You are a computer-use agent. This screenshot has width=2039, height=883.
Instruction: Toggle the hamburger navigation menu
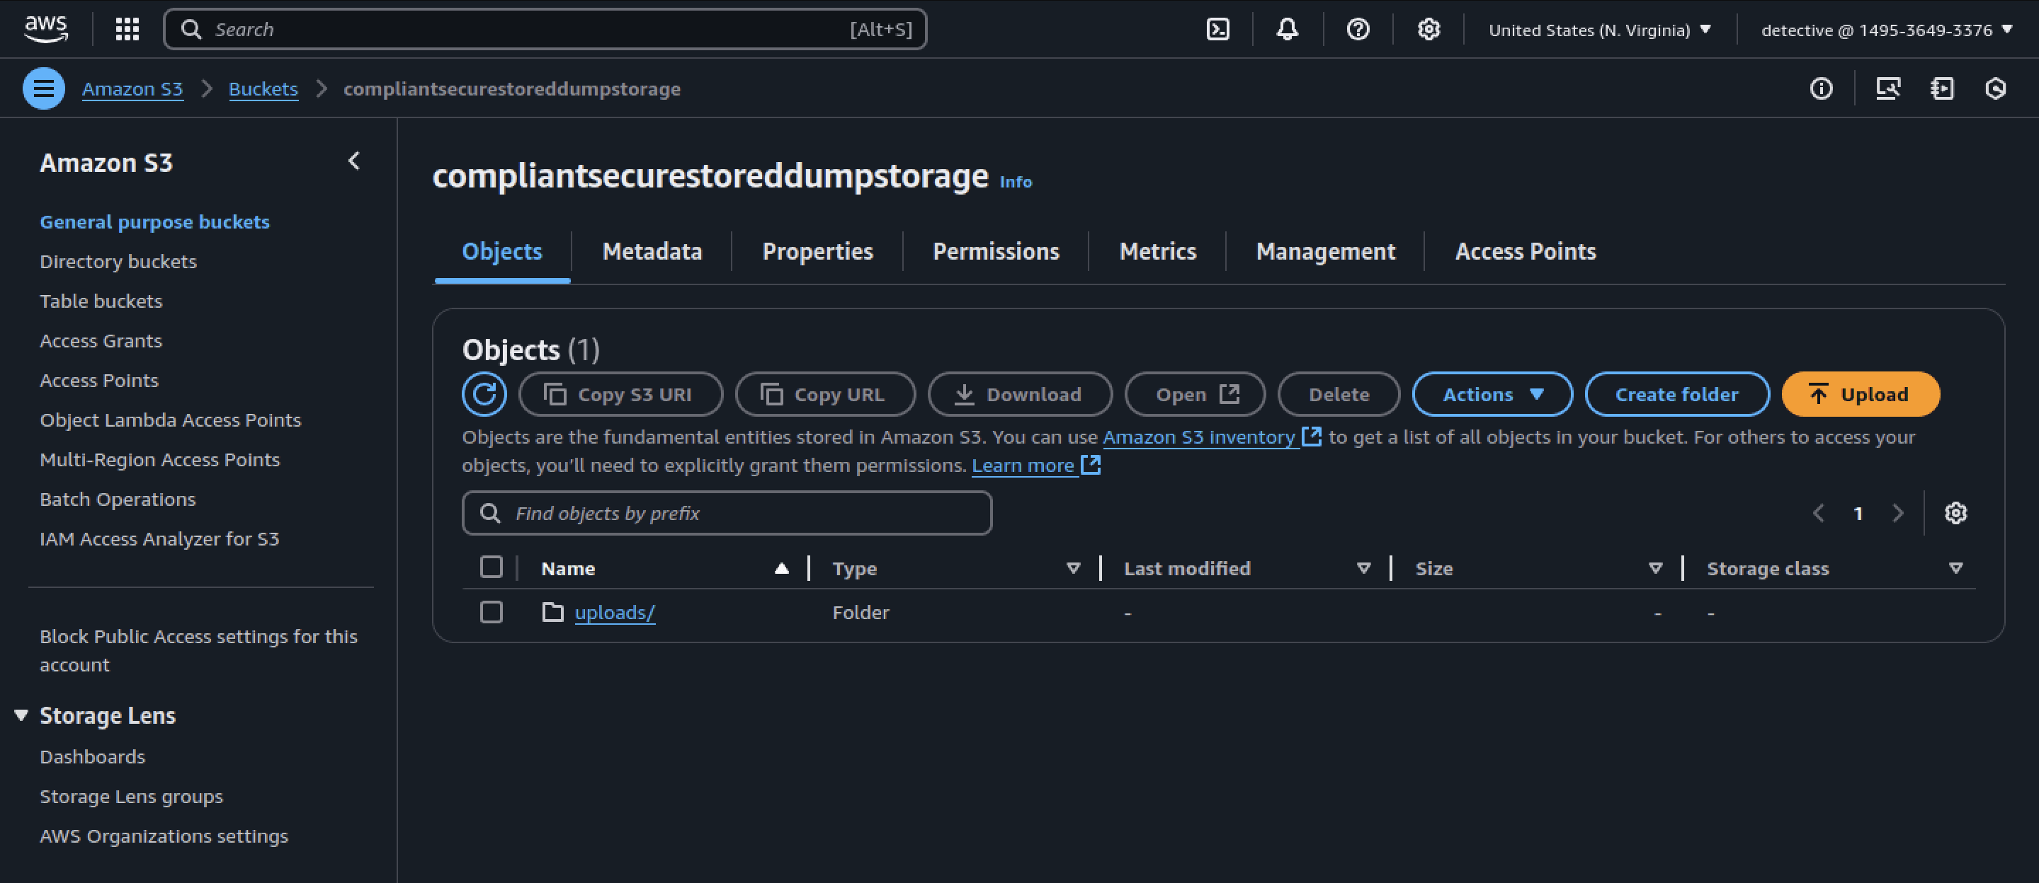point(43,88)
